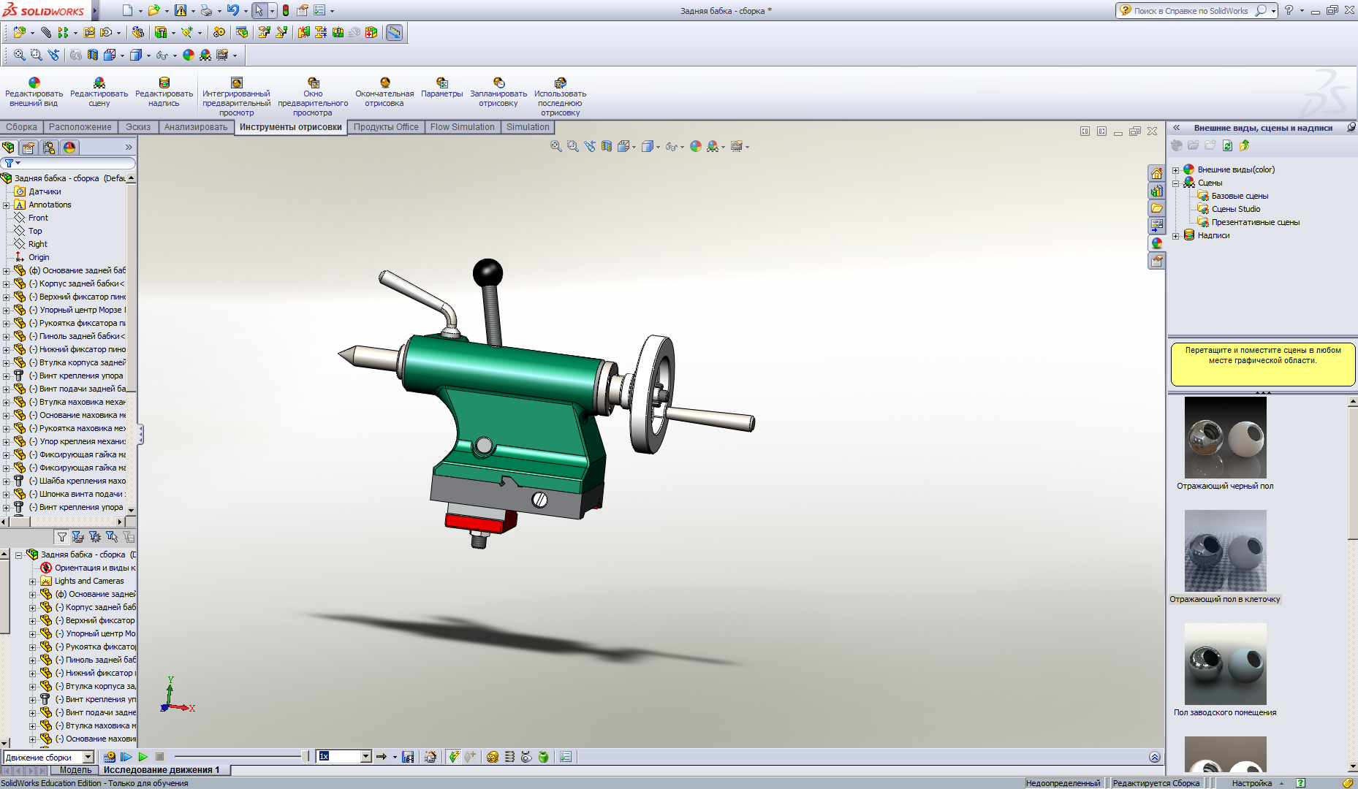
Task: Click the Zoom to Fit magnifier icon
Action: [x=20, y=55]
